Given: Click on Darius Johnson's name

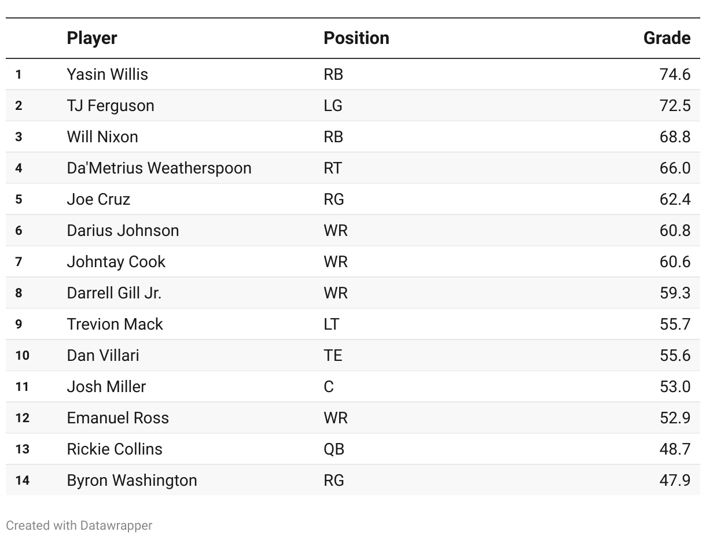Looking at the screenshot, I should pos(123,231).
